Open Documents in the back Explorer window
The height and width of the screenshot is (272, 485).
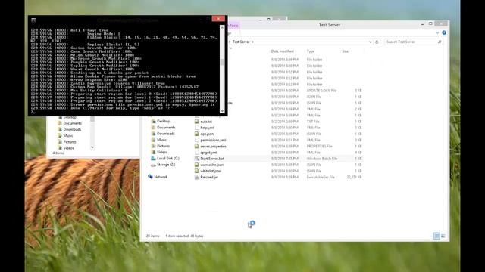coord(73,123)
